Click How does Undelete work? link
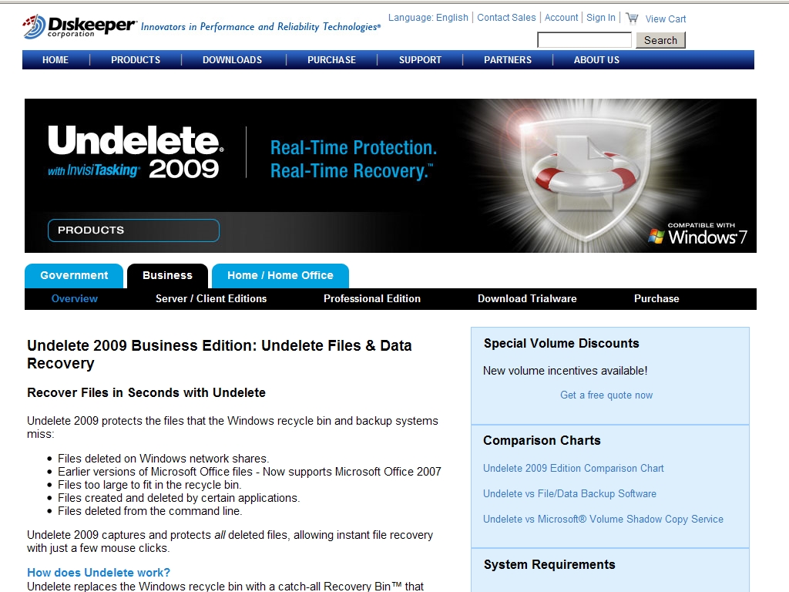Image resolution: width=789 pixels, height=592 pixels. pos(99,573)
